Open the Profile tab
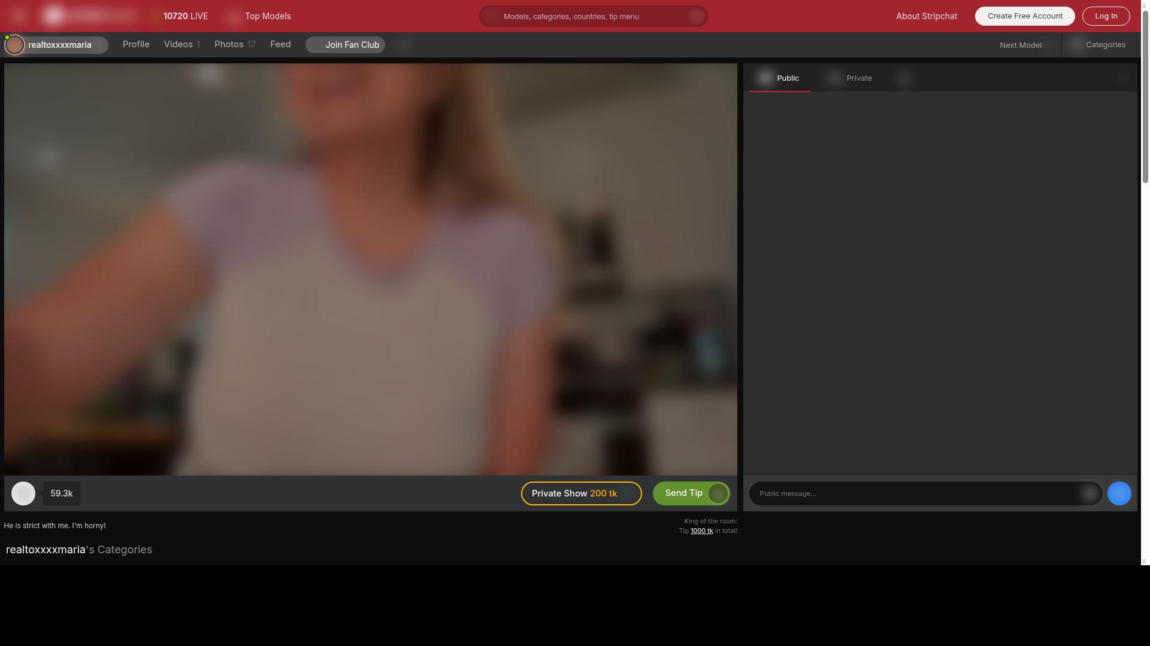 pyautogui.click(x=136, y=44)
